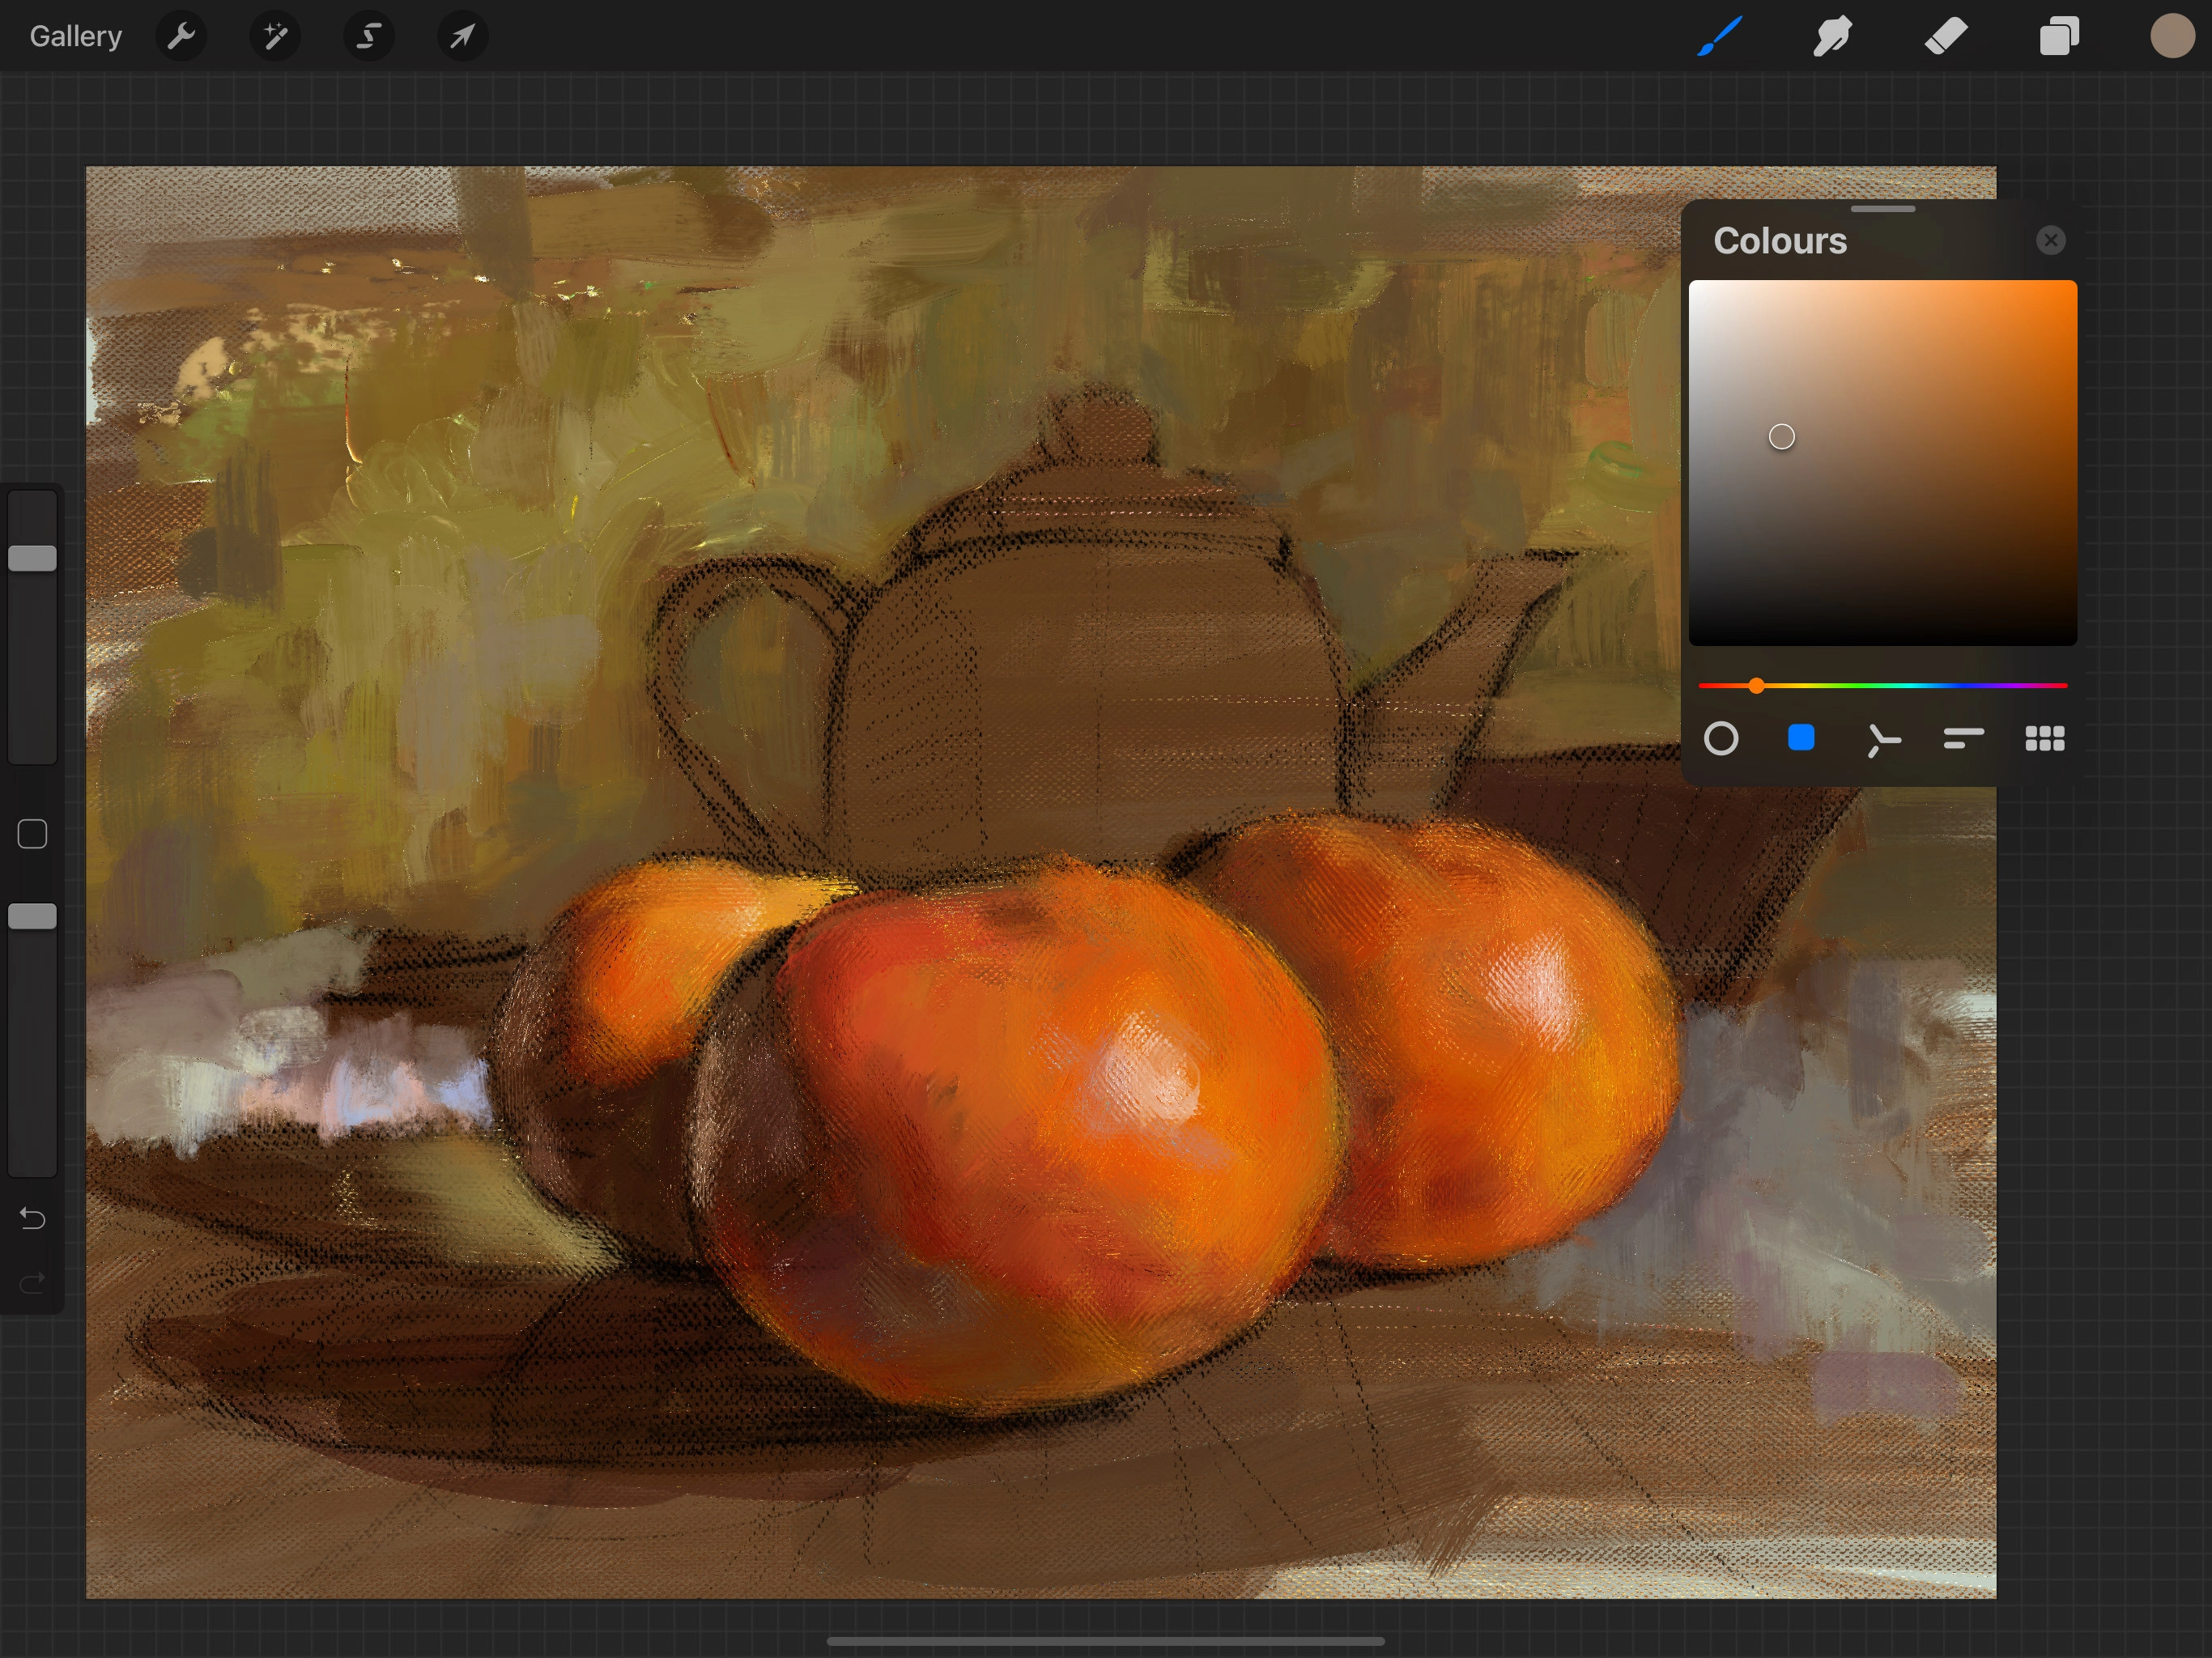Switch to Palettes colour mode
Viewport: 2212px width, 1658px height.
(2044, 739)
